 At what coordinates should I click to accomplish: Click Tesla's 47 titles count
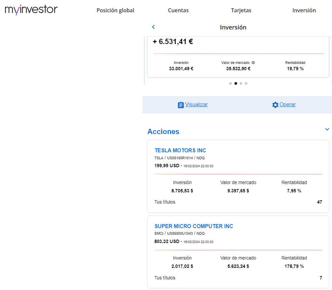tap(319, 202)
